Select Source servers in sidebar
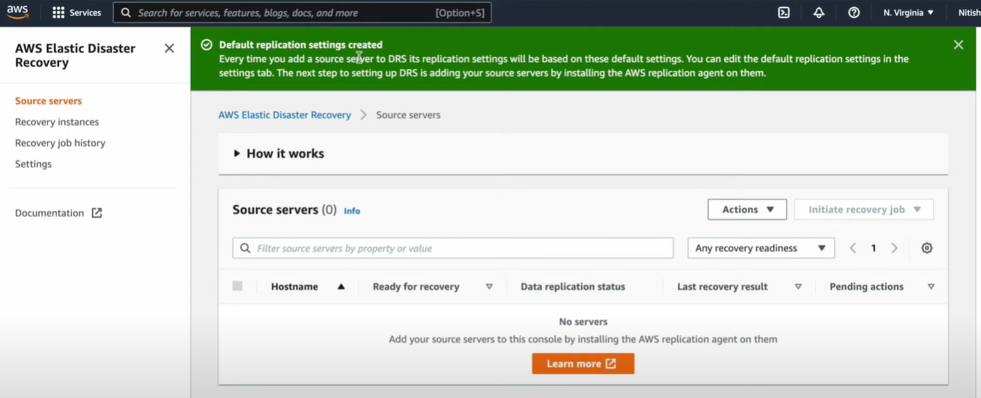 [x=49, y=101]
